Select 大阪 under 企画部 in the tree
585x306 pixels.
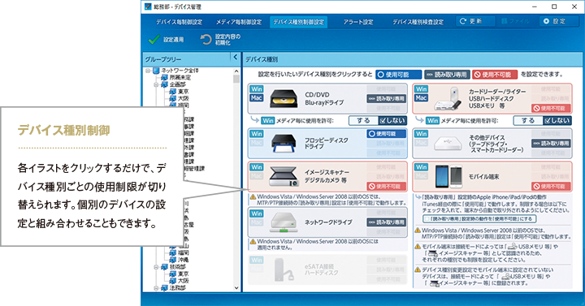point(183,98)
